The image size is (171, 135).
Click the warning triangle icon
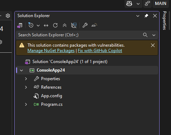[22, 45]
